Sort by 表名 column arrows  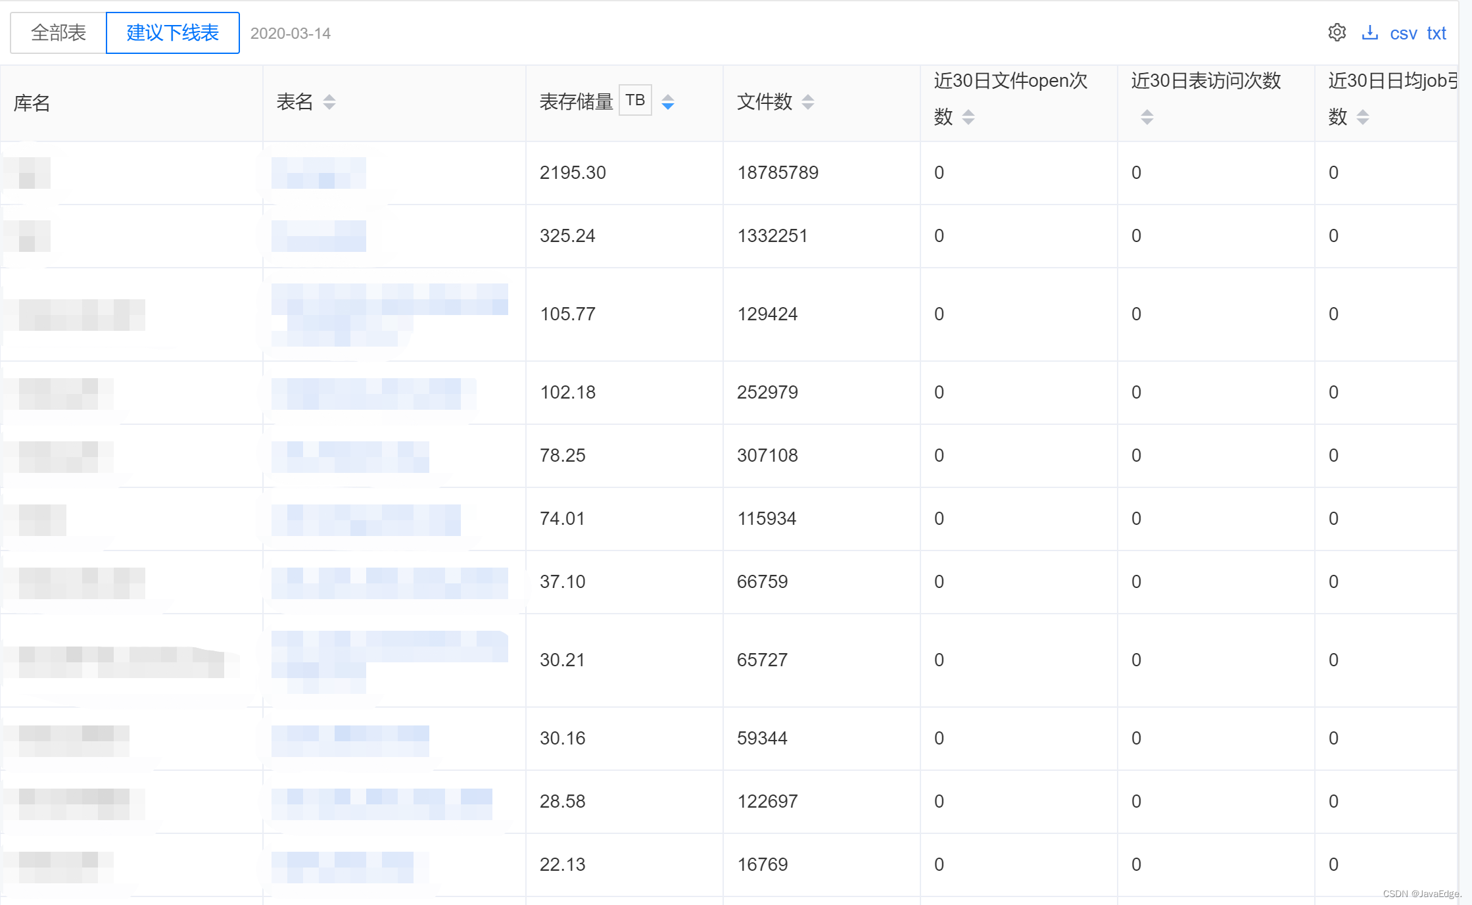(x=329, y=102)
